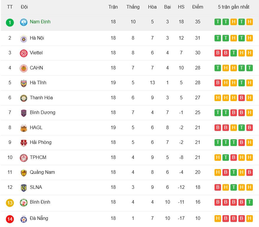Click the Đà Nẵng team logo
The image size is (259, 227).
(x=24, y=219)
